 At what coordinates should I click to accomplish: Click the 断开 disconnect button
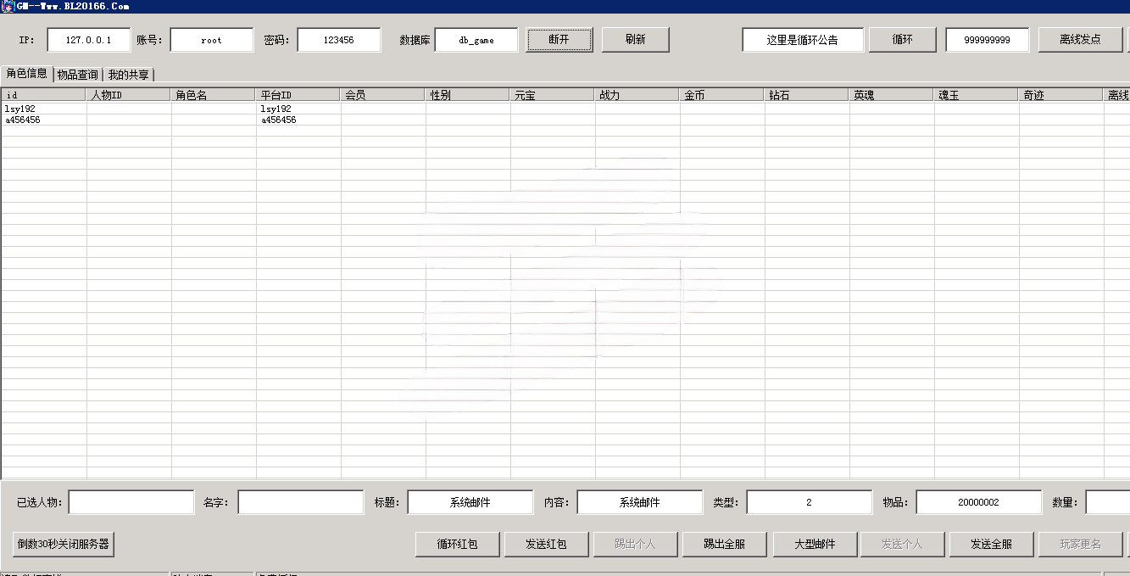[559, 39]
